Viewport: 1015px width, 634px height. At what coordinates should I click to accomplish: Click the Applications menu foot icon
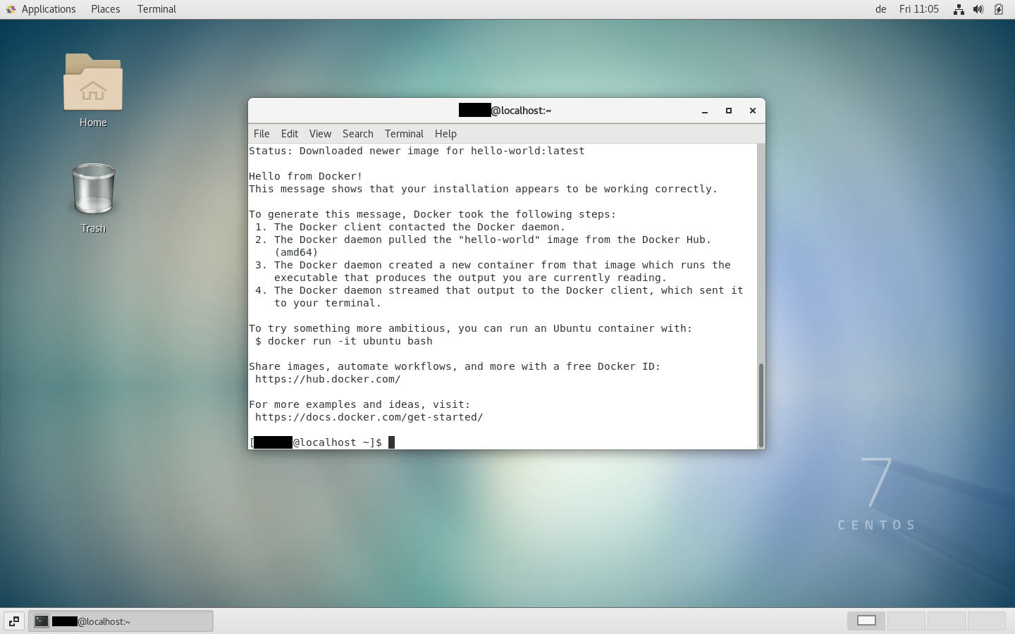pos(11,9)
